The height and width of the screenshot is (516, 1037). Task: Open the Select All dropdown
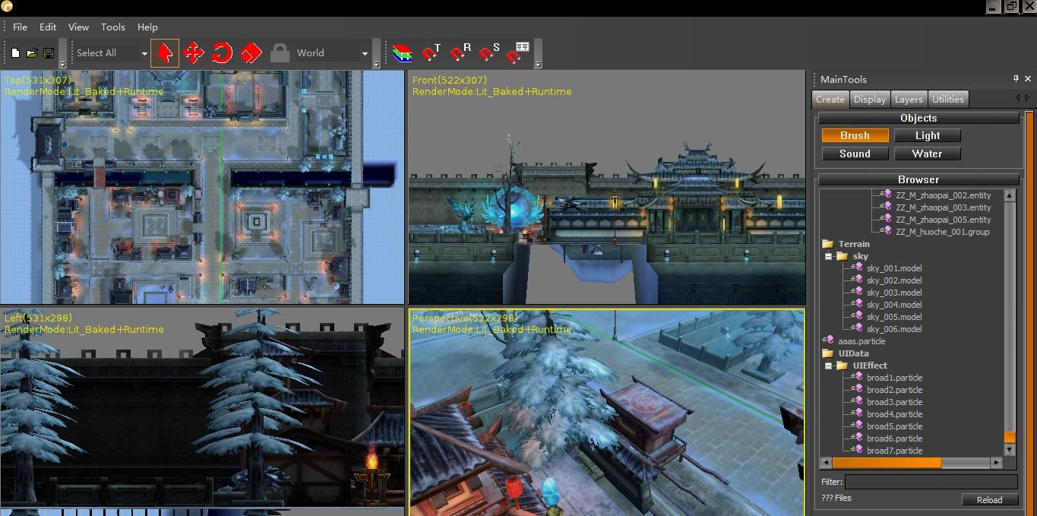(x=144, y=53)
